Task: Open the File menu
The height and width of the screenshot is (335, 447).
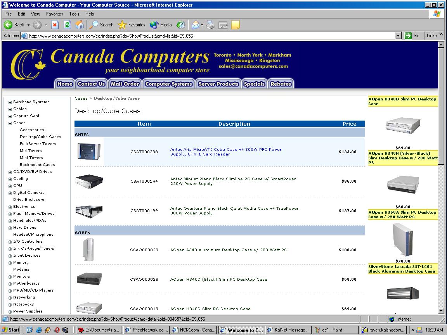Action: coord(9,14)
